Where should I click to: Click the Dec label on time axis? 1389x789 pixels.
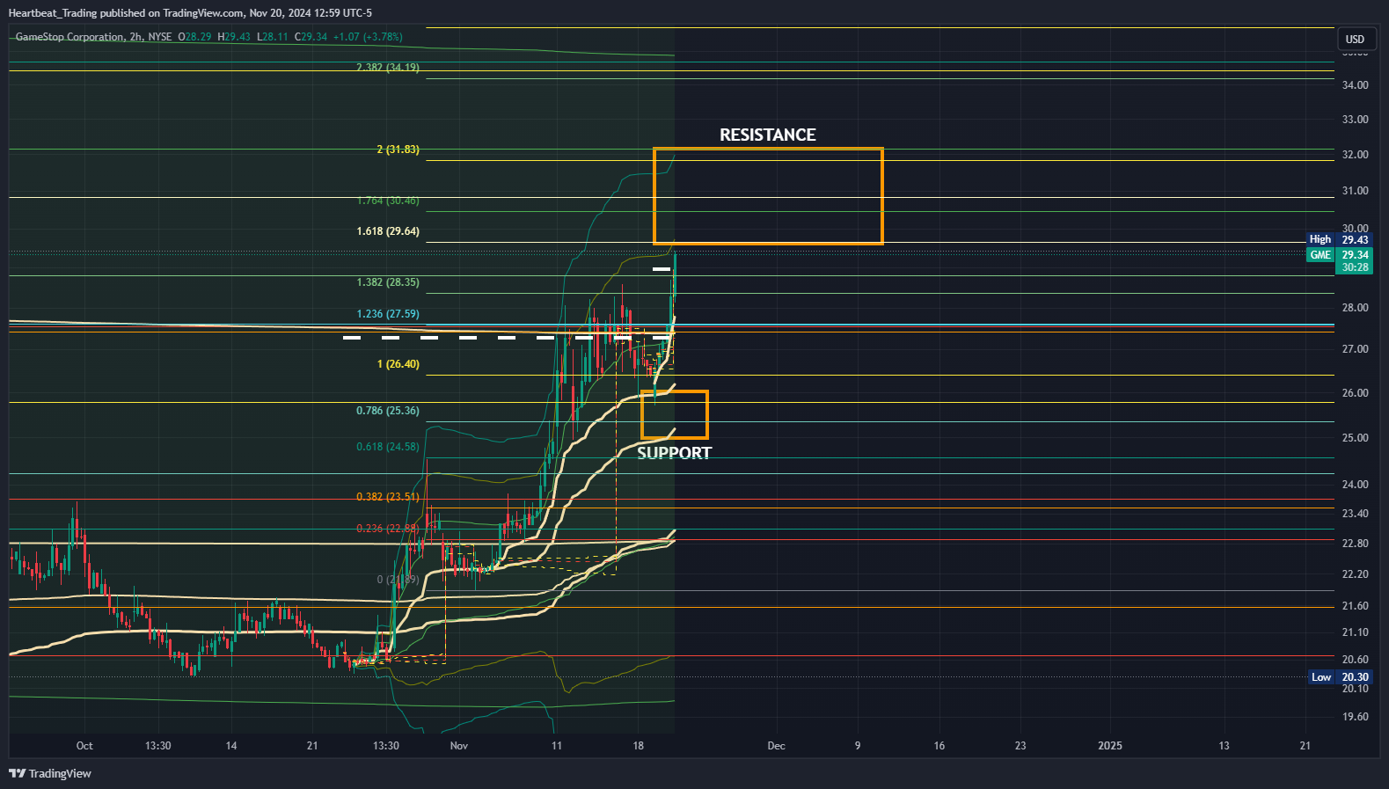point(776,746)
